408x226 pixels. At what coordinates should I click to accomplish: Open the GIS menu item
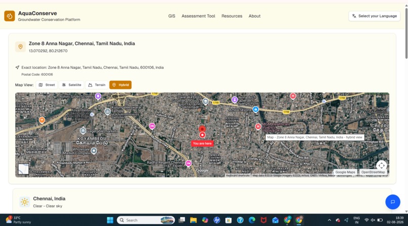[x=172, y=16]
